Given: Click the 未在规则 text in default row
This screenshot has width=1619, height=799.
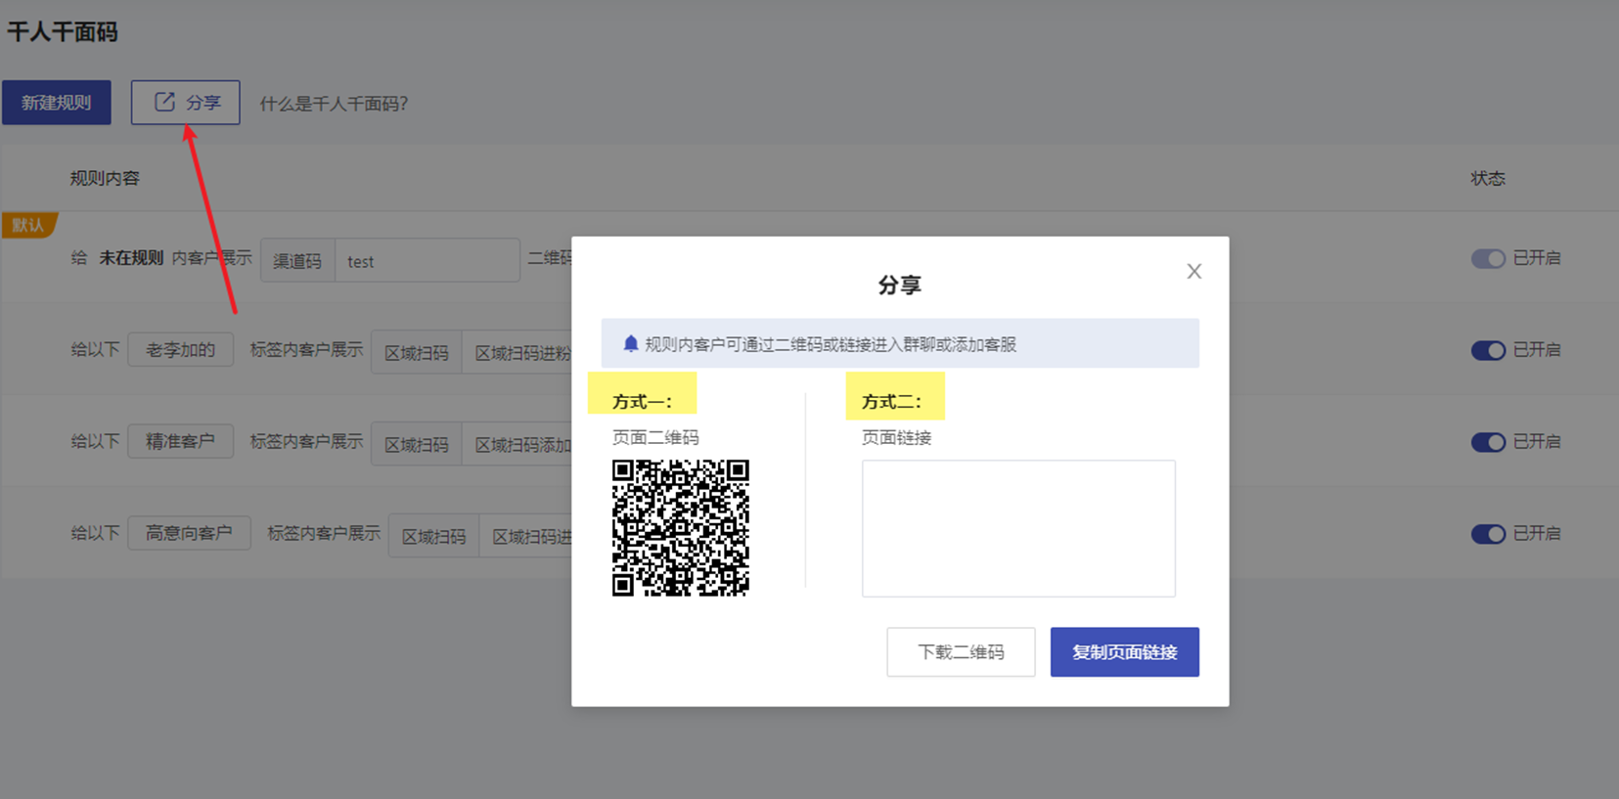Looking at the screenshot, I should click(x=131, y=258).
